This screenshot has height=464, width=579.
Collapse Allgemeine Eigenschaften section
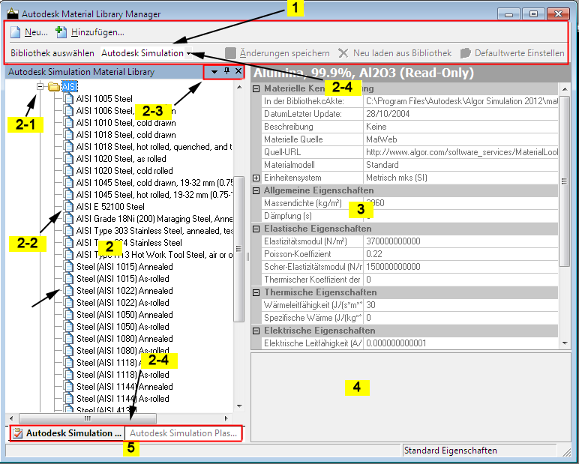(256, 190)
